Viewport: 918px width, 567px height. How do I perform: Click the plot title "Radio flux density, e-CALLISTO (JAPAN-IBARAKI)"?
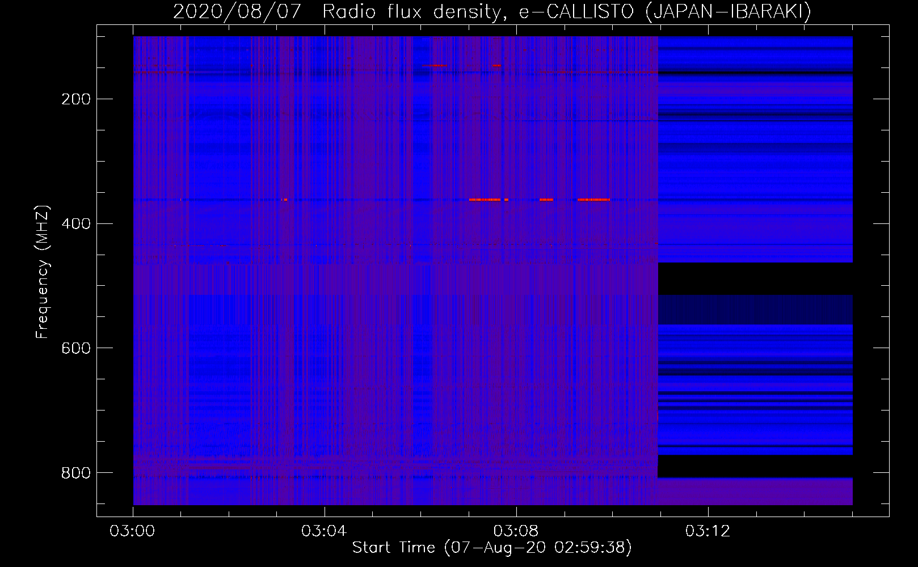[567, 12]
